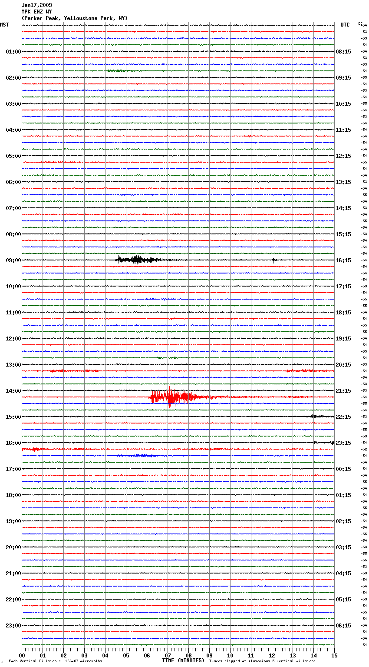Click the date label Jan17,2009

(36, 5)
